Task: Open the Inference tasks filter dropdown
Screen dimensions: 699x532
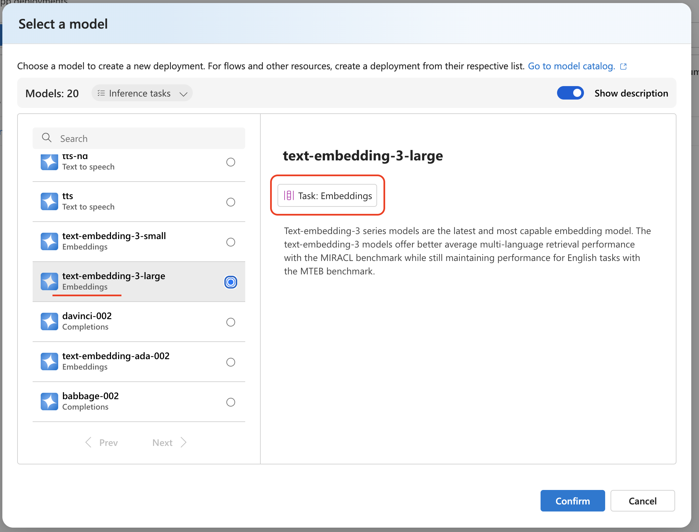Action: pos(142,93)
